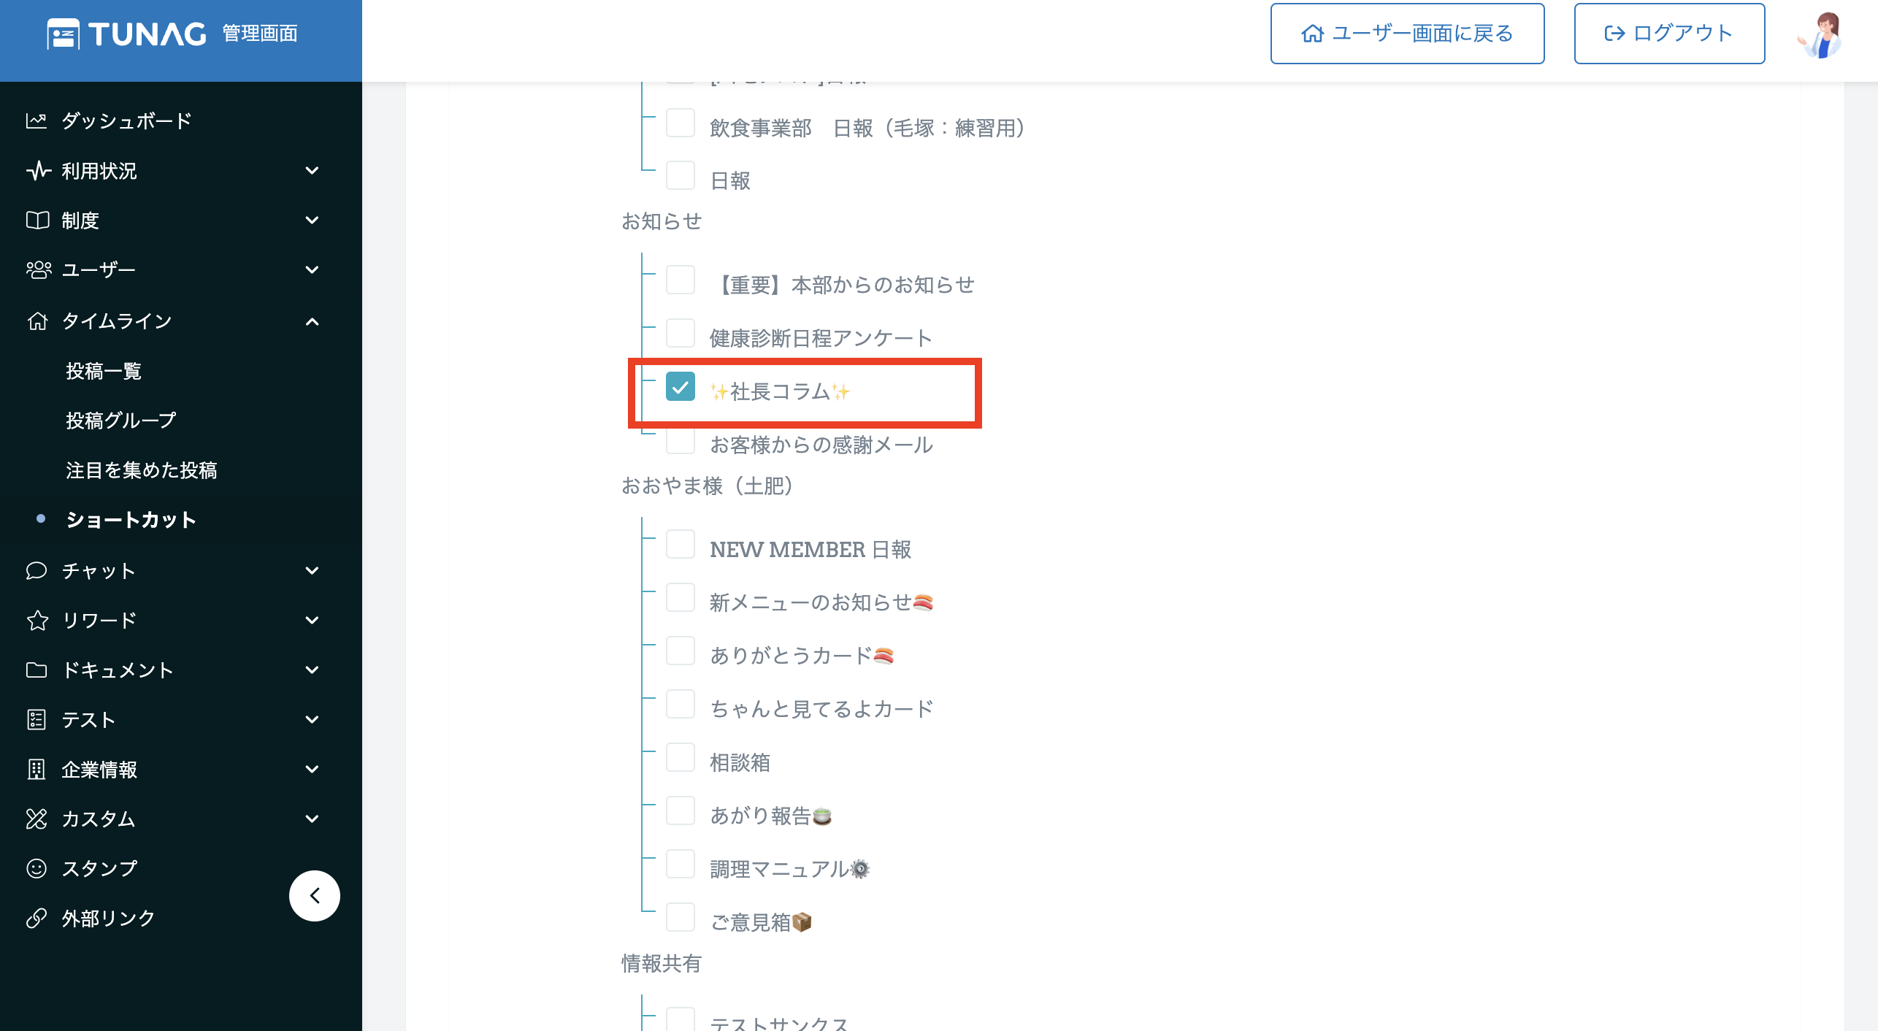
Task: Check the ちゃんと見てるよカード checkbox
Action: (x=681, y=704)
